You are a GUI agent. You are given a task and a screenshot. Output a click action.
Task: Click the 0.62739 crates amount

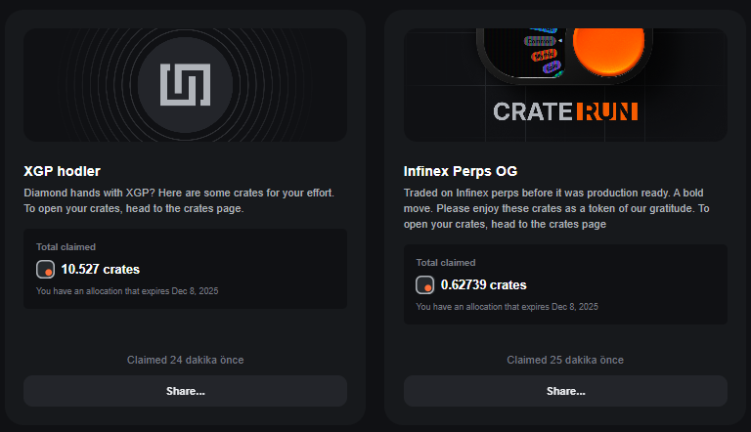(x=484, y=285)
